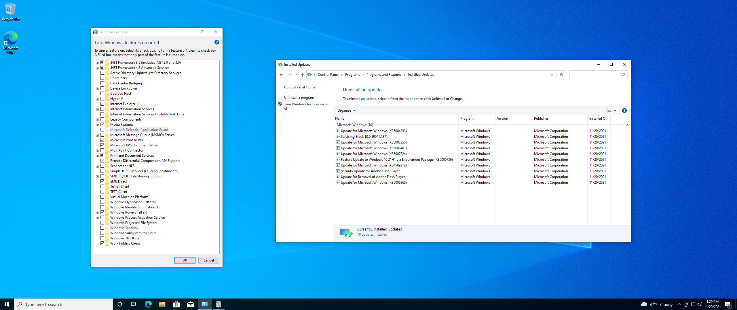Open the Control Panel Home link
This screenshot has width=737, height=310.
point(300,87)
